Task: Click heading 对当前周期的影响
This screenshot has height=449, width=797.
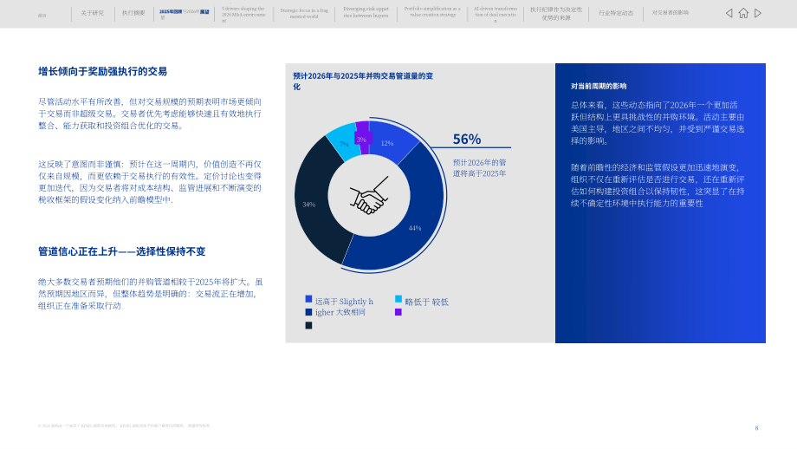Action: pos(599,86)
